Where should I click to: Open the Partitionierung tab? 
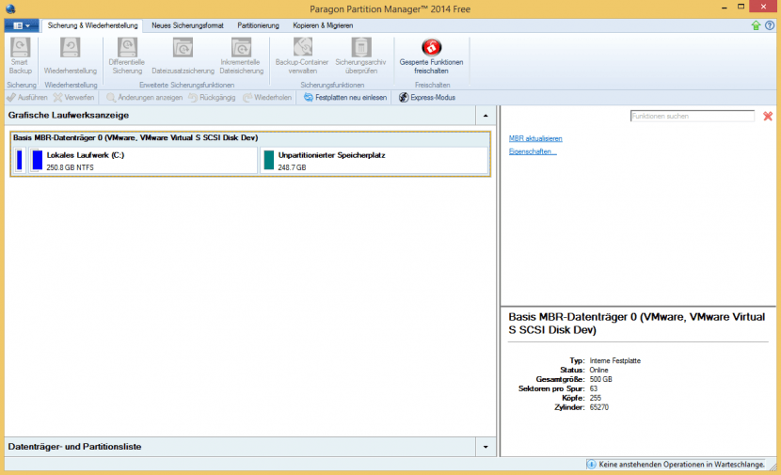click(258, 25)
